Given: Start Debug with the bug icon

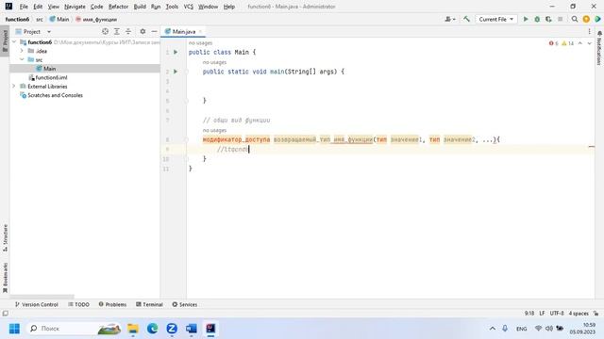Looking at the screenshot, I should pos(537,19).
